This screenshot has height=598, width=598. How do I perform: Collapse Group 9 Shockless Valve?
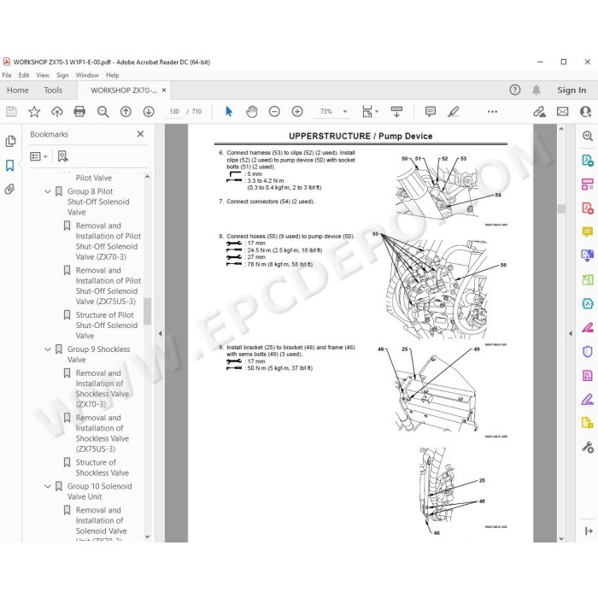[48, 349]
